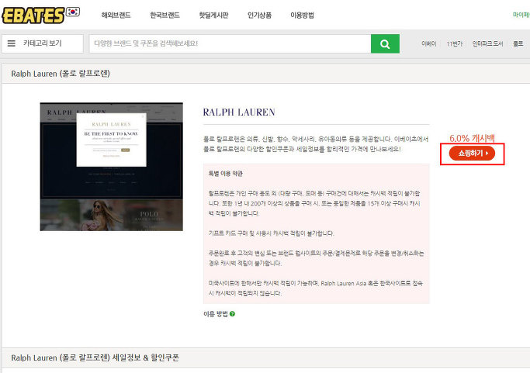Expand 카테고리 보기 dropdown
Screen dimensions: 530x373
click(x=42, y=43)
